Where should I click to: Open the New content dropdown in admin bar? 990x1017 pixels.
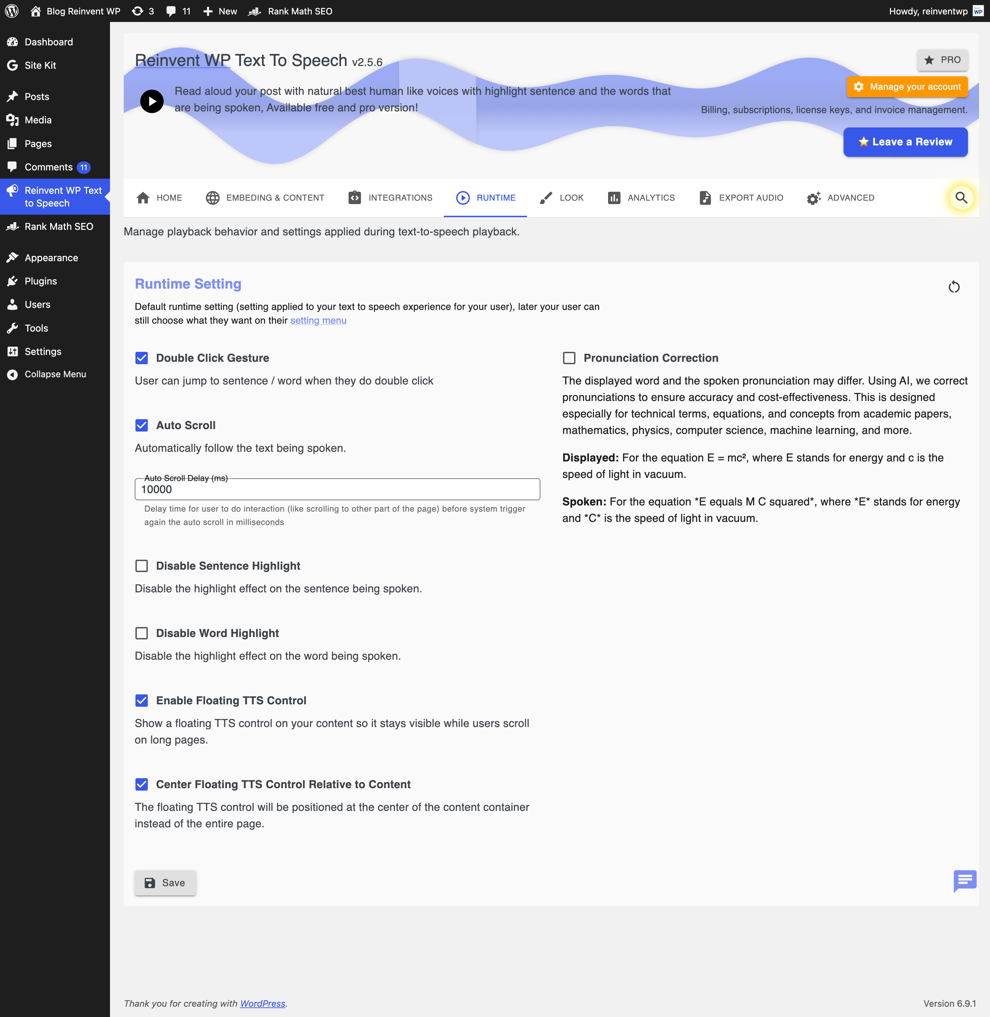(220, 11)
